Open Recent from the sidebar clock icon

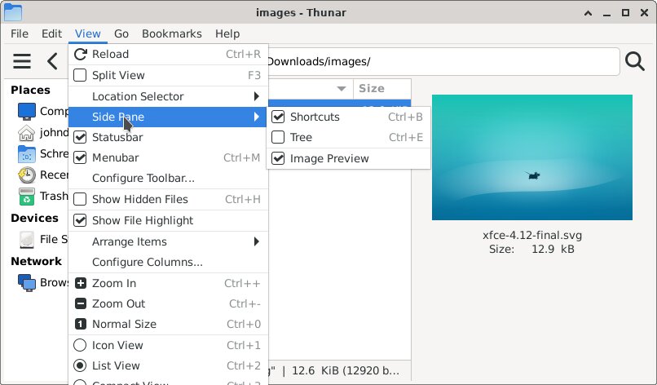pyautogui.click(x=27, y=175)
